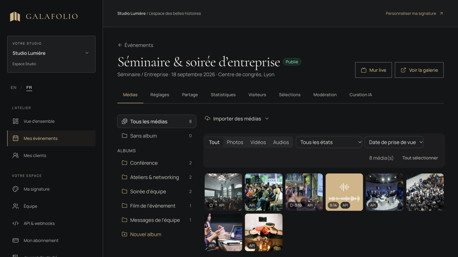Open the Modération tab
This screenshot has height=257, width=458.
tap(325, 95)
